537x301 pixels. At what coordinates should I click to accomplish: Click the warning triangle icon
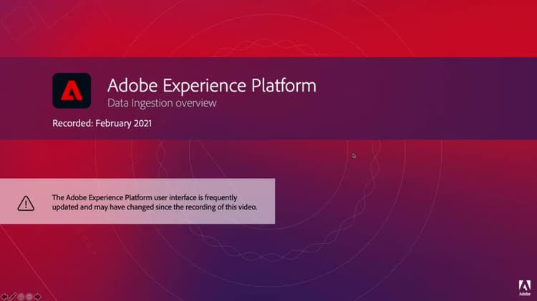26,203
